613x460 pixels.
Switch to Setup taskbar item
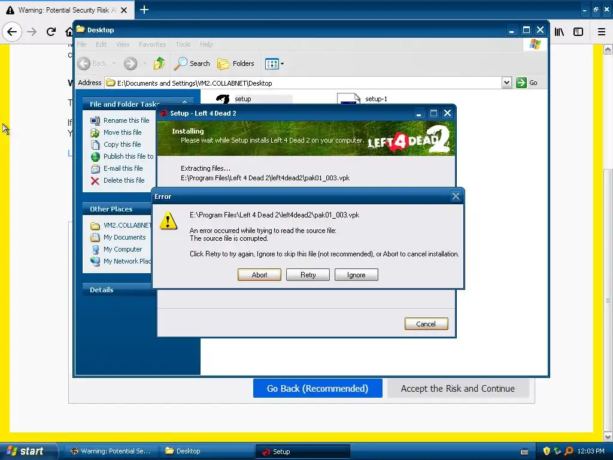302,452
